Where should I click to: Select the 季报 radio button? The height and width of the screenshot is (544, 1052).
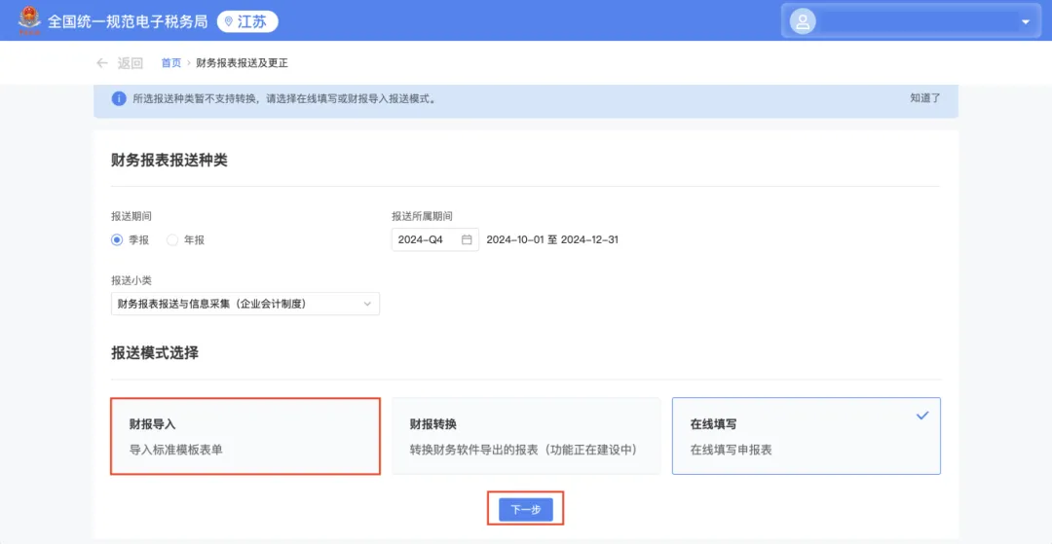point(117,239)
